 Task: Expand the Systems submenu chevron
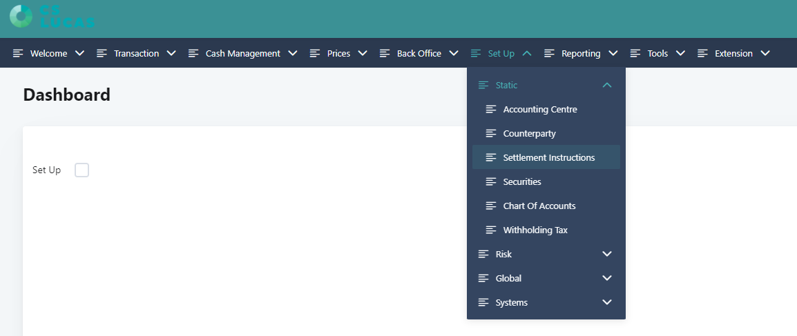(607, 302)
